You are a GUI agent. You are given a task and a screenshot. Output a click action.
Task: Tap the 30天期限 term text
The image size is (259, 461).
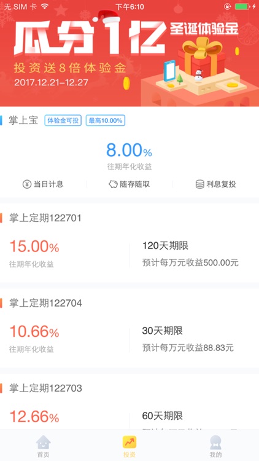163,331
